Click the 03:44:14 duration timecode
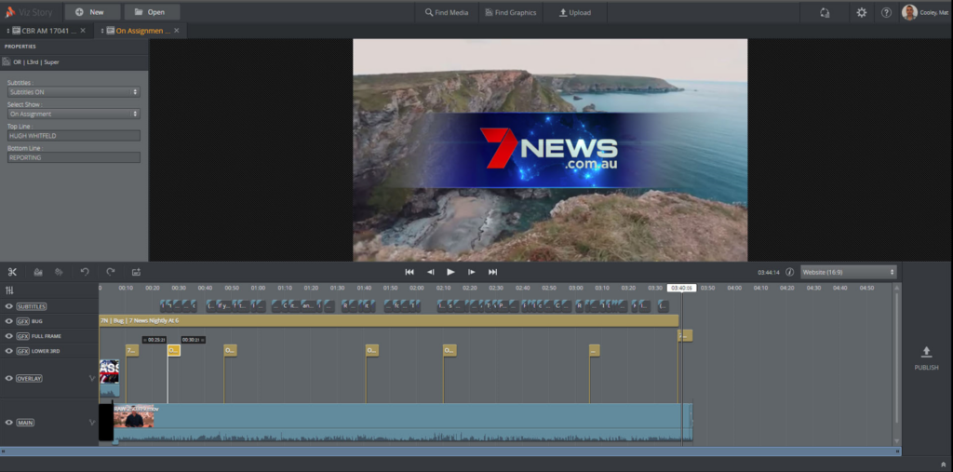 (768, 273)
